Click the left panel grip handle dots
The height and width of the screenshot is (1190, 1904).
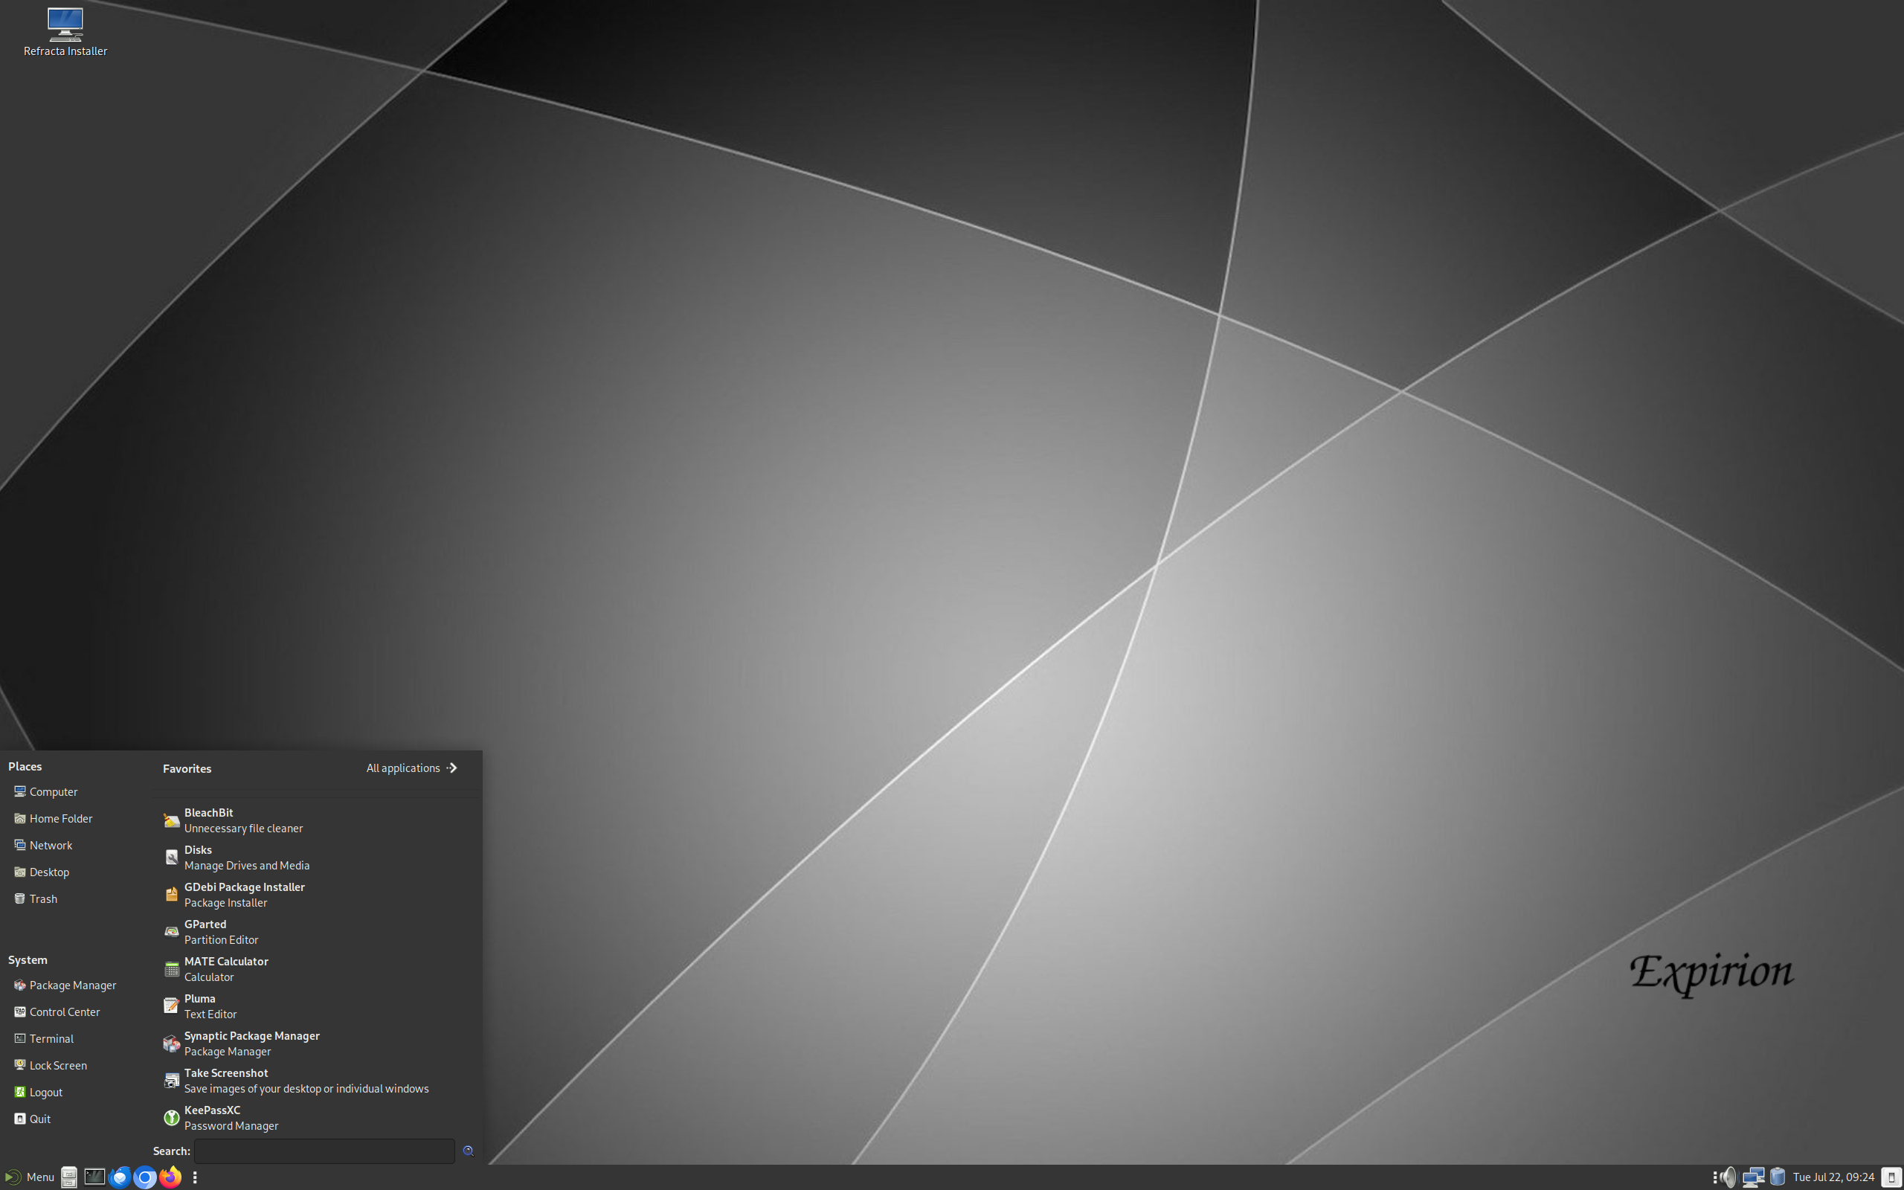point(195,1177)
